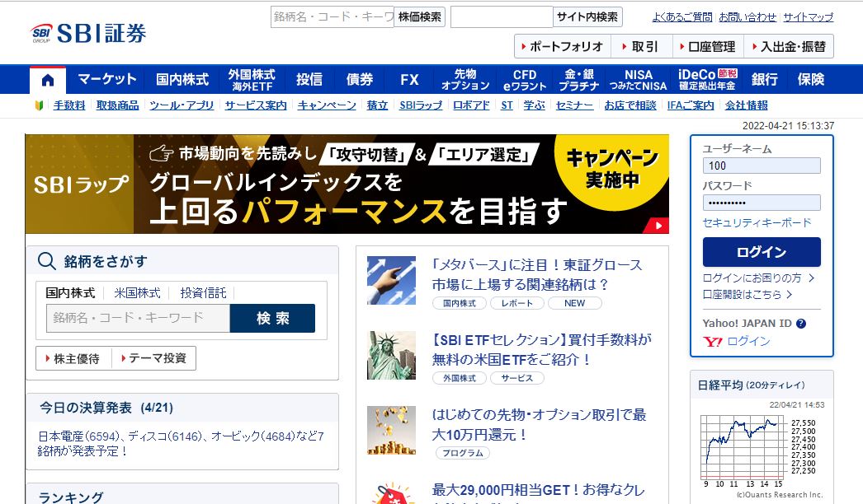Click the metaverse article thumbnail
This screenshot has width=863, height=504.
391,280
